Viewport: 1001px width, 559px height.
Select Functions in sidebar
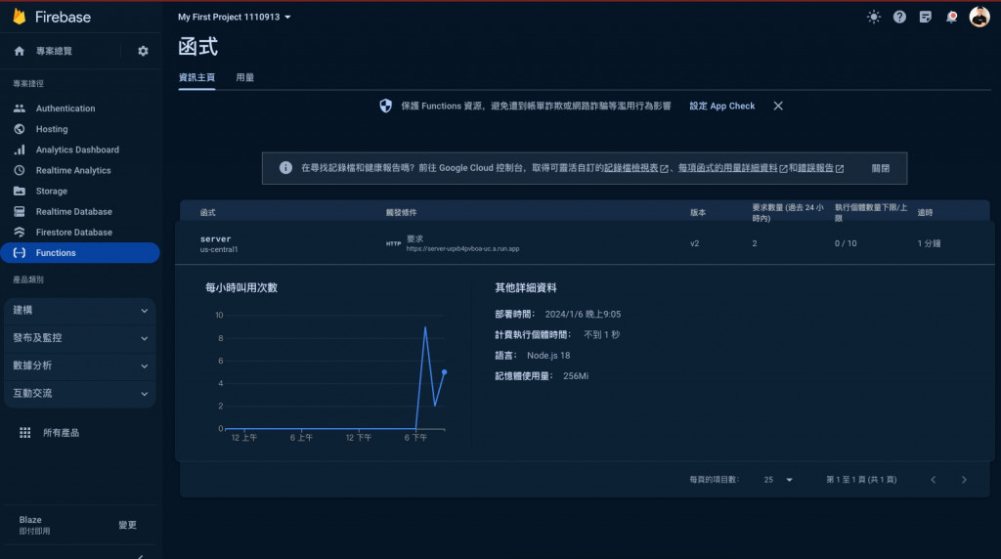[x=80, y=253]
